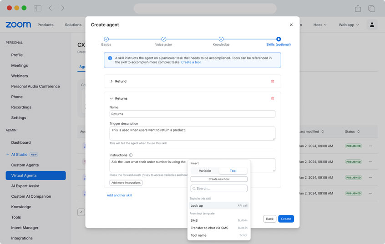Click the Add more instructions button

coord(126,183)
